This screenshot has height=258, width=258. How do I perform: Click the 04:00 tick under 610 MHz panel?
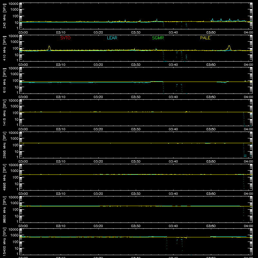point(248,97)
